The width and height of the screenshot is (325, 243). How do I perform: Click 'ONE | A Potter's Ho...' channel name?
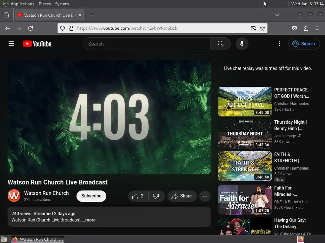click(x=291, y=202)
